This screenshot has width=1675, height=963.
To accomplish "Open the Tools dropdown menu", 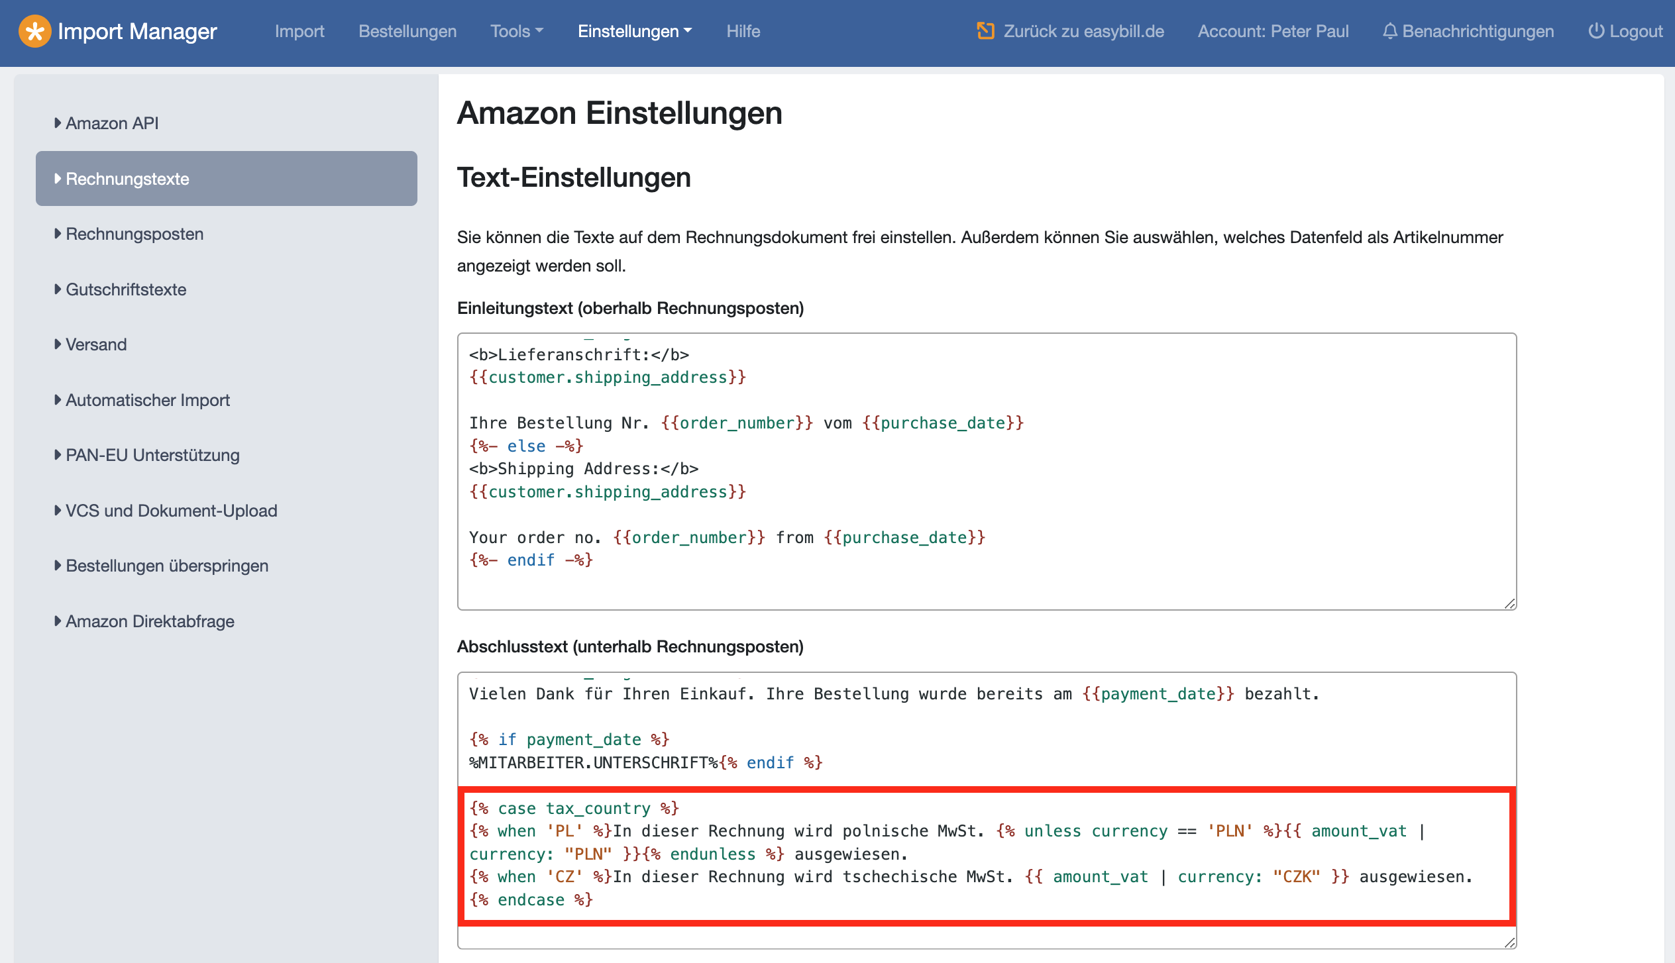I will click(x=517, y=31).
